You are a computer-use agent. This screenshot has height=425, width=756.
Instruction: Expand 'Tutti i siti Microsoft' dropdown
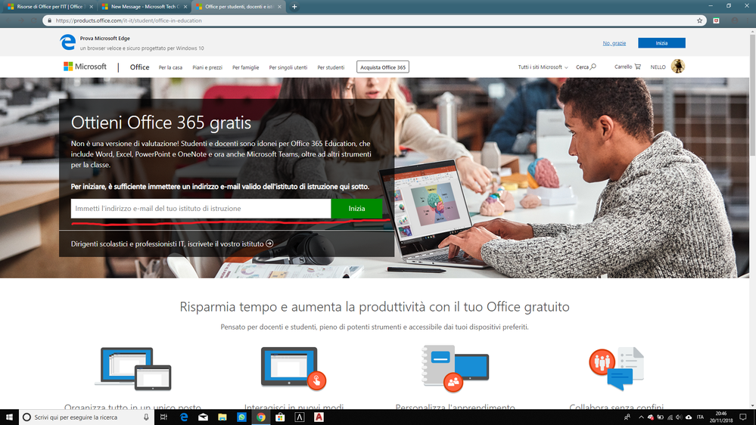[x=543, y=67]
